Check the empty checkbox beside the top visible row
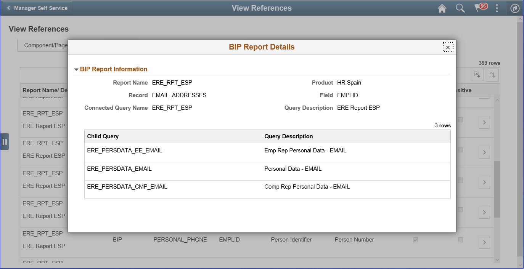This screenshot has height=269, width=524. pos(460,119)
